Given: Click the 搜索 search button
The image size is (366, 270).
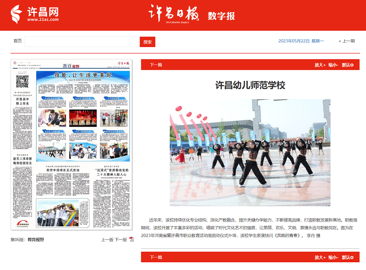Looking at the screenshot, I should pyautogui.click(x=147, y=42).
